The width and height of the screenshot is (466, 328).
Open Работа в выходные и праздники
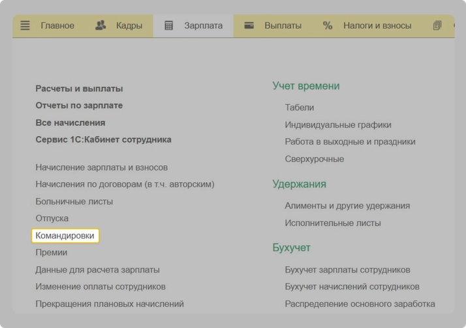pos(350,142)
